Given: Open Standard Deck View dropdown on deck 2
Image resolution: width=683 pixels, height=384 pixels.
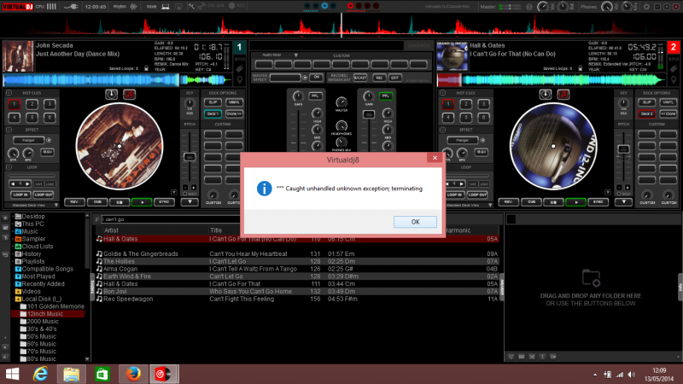Looking at the screenshot, I should click(x=490, y=205).
